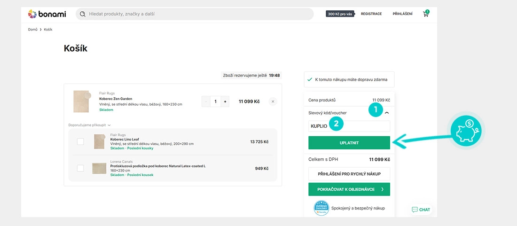Viewport: 517px width, 226px height.
Task: Remove Koberec Zen Garden with X
Action: pos(273,101)
